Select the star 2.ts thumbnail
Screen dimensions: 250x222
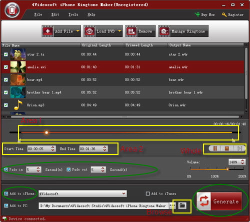(x=18, y=54)
